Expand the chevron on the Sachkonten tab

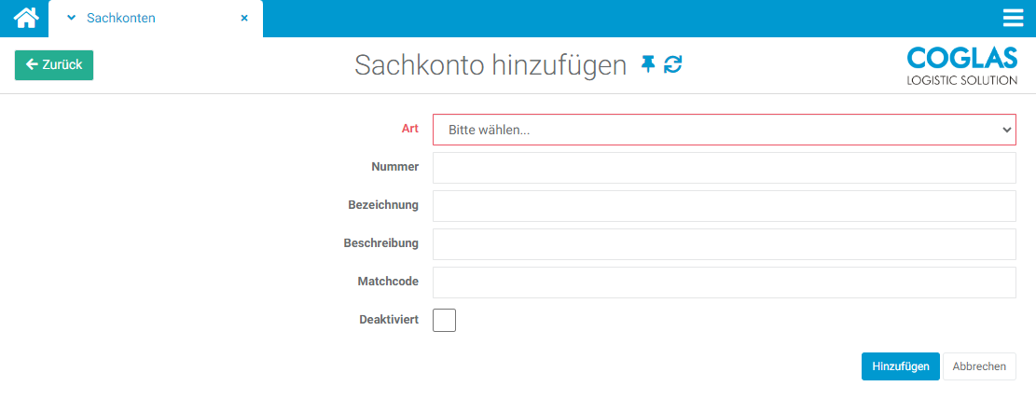[x=71, y=18]
